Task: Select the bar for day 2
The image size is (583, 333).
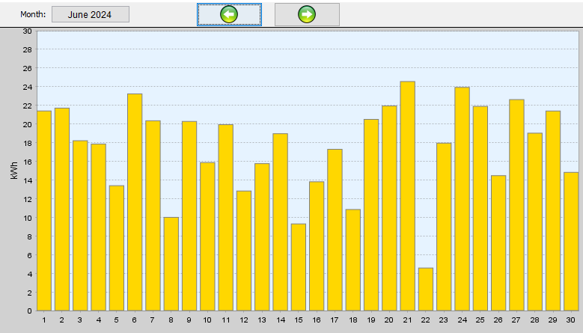Action: 62,210
